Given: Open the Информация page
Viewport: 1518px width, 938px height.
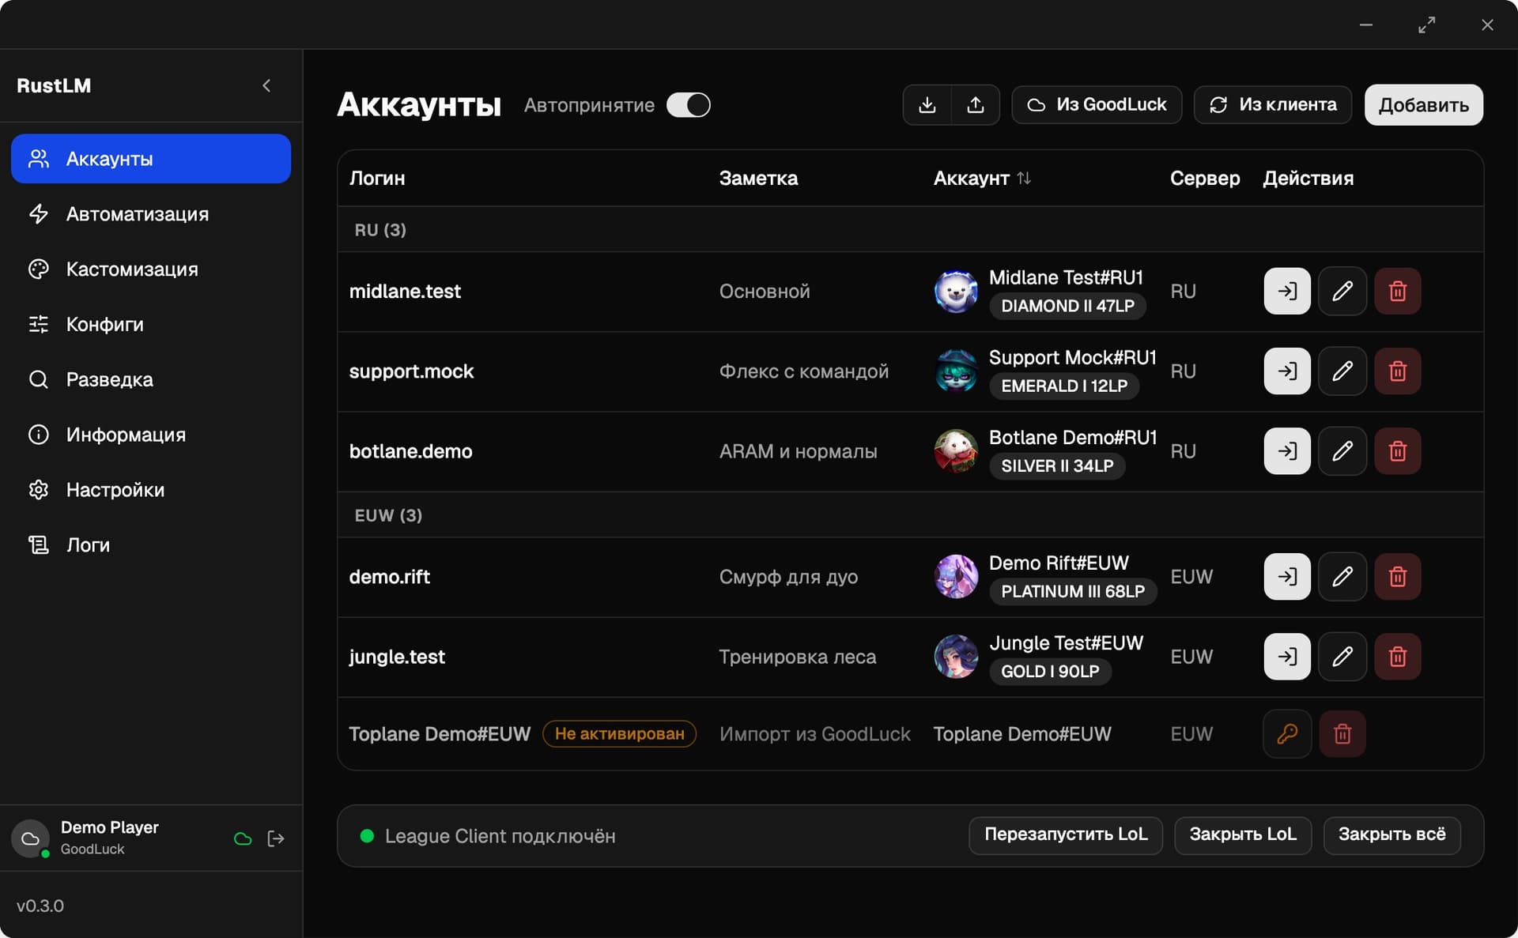Looking at the screenshot, I should coord(151,435).
